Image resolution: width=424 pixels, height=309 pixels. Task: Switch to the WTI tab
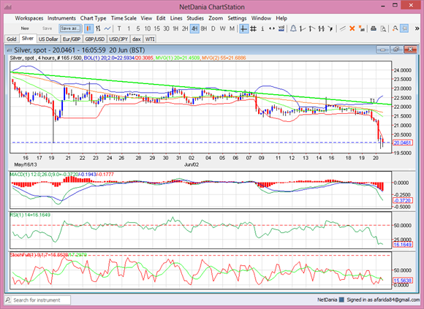click(x=150, y=39)
